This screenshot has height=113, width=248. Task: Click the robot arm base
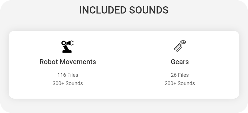(x=67, y=51)
